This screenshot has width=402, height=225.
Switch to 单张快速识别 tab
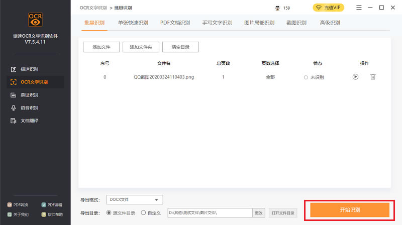(x=133, y=23)
